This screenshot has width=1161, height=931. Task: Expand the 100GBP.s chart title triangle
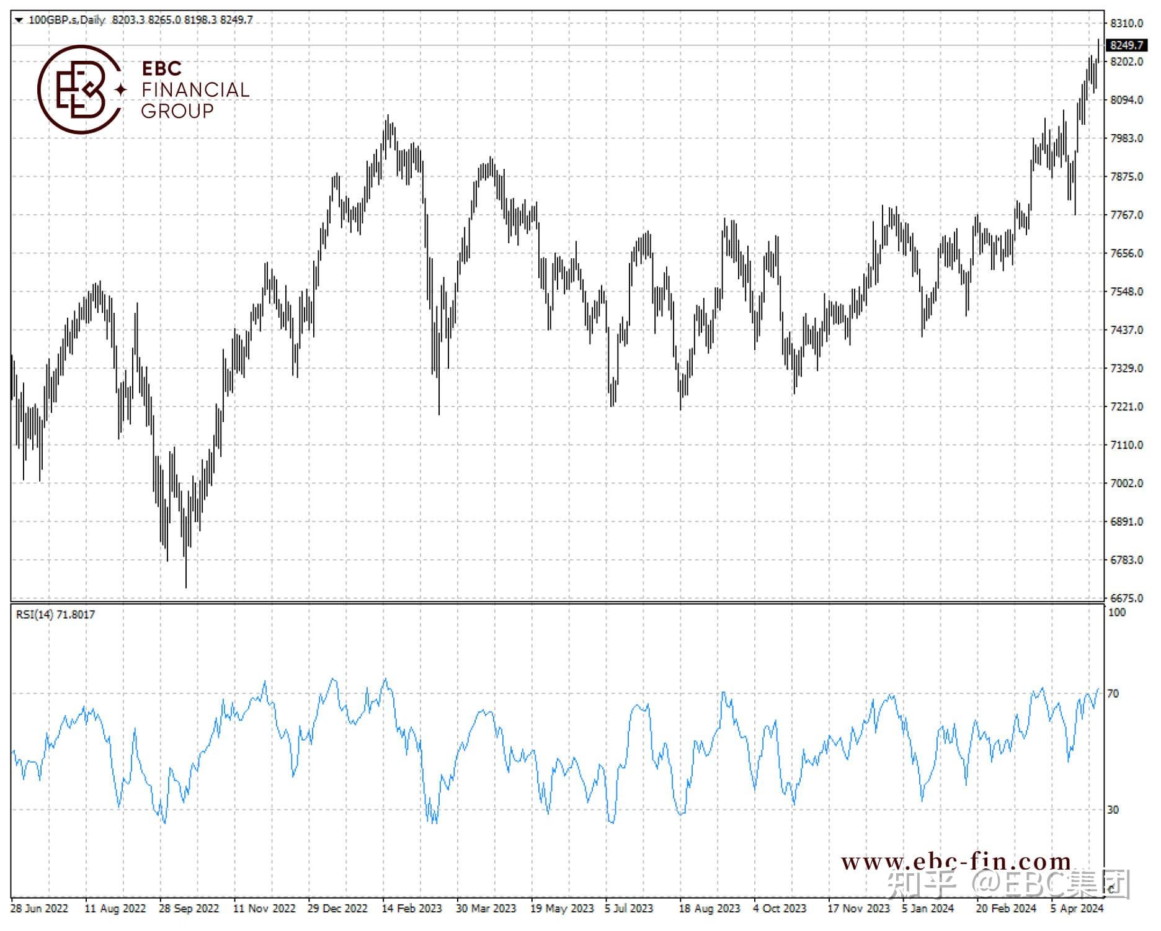(x=18, y=20)
